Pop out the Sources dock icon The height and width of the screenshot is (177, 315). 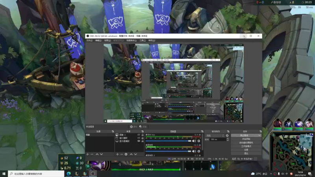click(143, 132)
